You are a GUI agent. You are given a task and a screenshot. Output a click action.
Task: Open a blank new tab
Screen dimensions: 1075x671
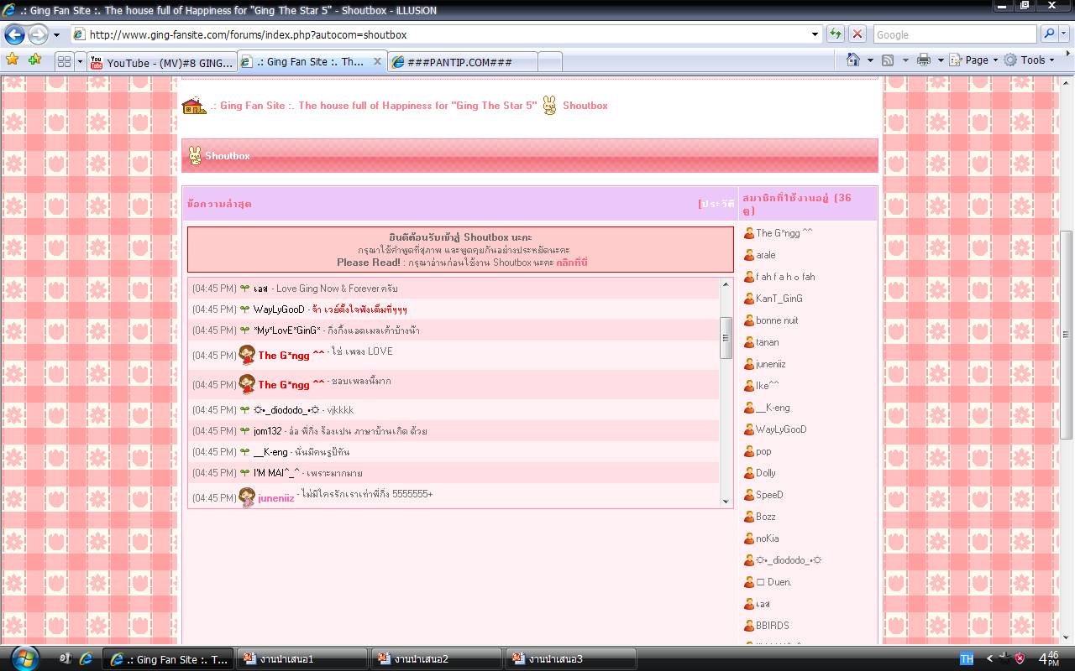[x=549, y=62]
